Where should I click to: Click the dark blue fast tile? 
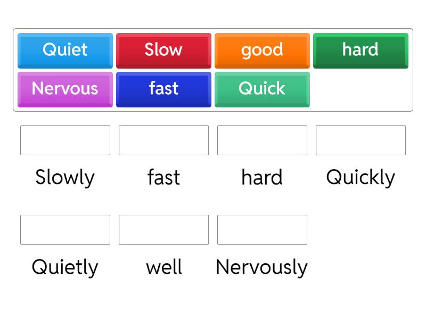coord(163,89)
